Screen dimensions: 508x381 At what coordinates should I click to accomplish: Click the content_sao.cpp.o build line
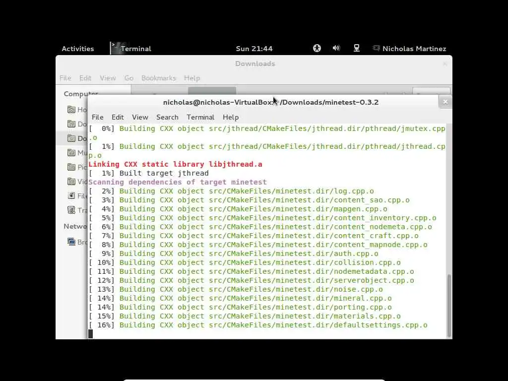tap(249, 200)
